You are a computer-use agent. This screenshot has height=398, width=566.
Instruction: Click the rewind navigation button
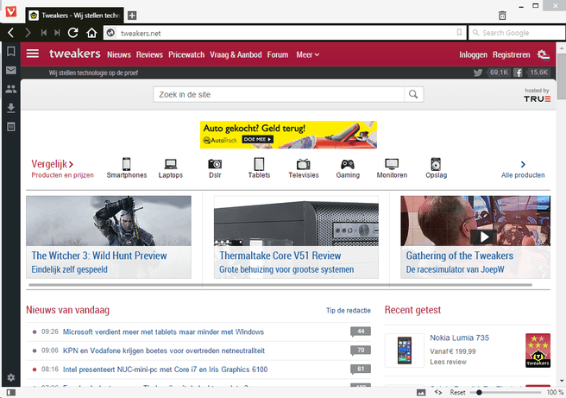pos(44,33)
